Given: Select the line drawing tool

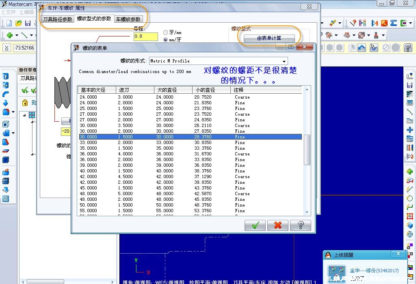Looking at the screenshot, I should coord(24,35).
